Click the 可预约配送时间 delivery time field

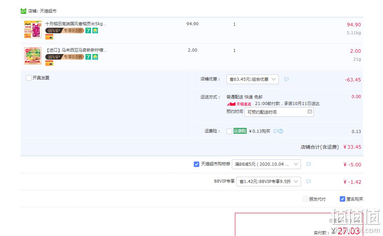[x=279, y=112]
